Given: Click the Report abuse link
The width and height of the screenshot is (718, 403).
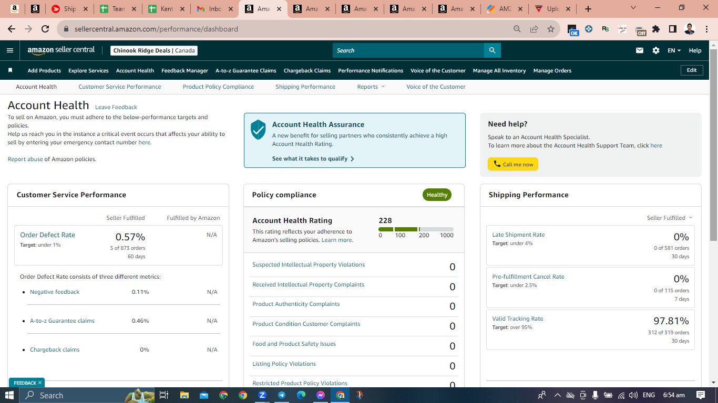Looking at the screenshot, I should click(25, 159).
